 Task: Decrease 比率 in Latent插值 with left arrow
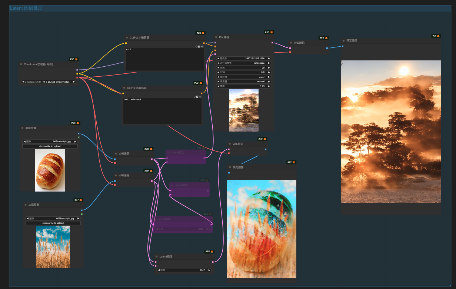point(159,270)
